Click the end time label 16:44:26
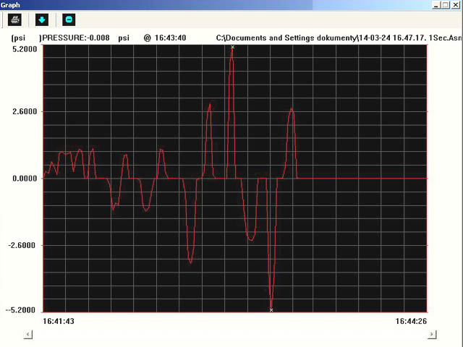This screenshot has width=463, height=347. pos(411,321)
